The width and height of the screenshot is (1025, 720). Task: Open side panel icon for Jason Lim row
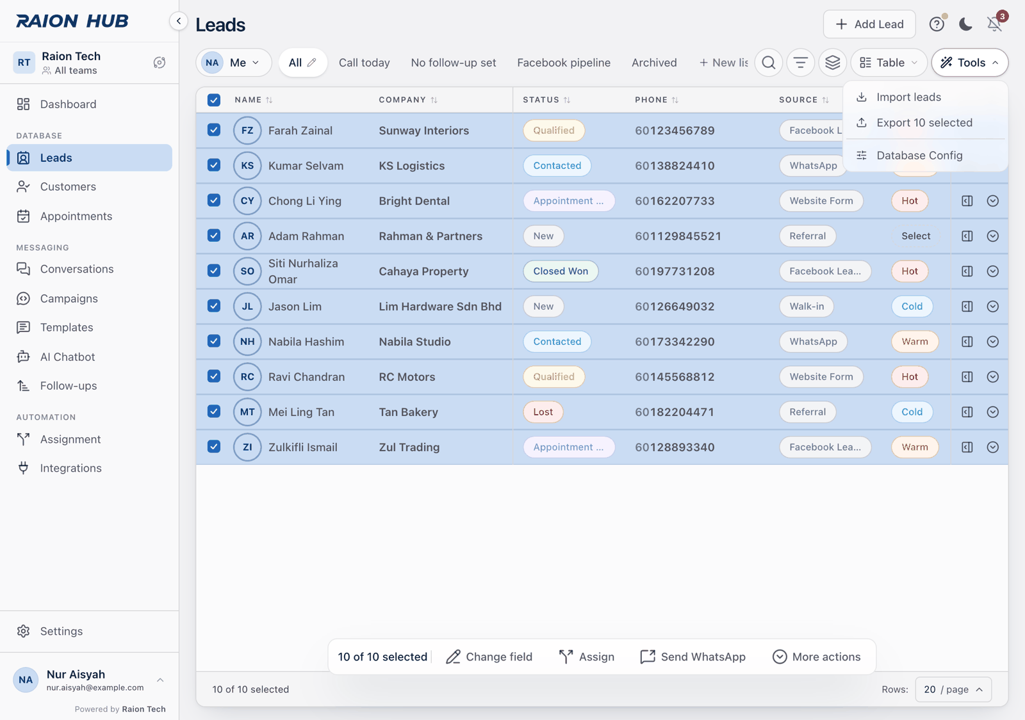[967, 307]
